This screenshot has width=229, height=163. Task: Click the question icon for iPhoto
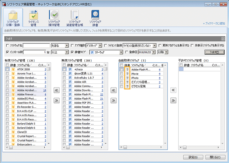127,78
